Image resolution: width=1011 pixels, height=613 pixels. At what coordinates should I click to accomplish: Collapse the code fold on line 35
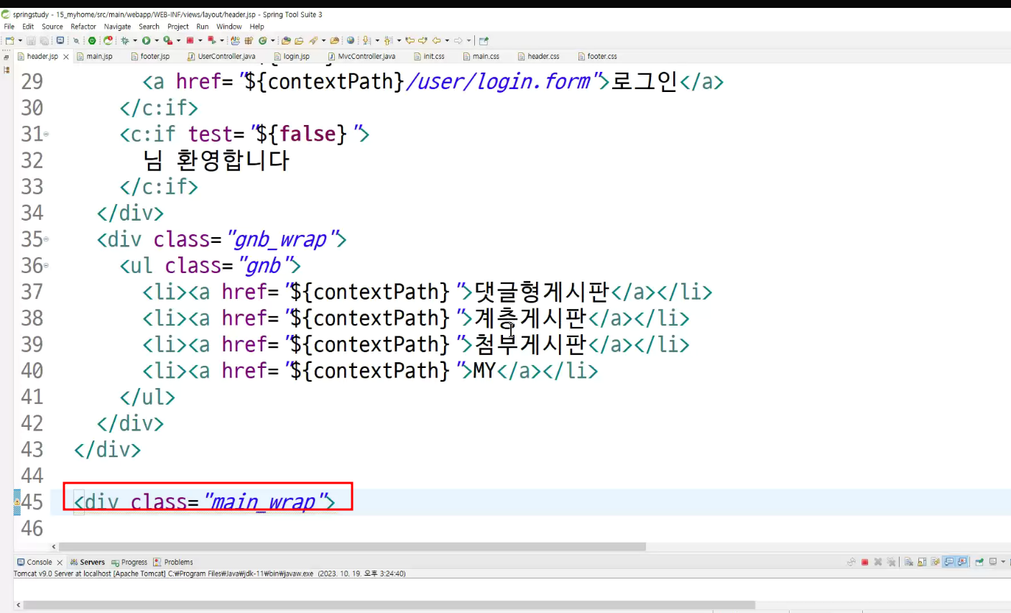47,239
